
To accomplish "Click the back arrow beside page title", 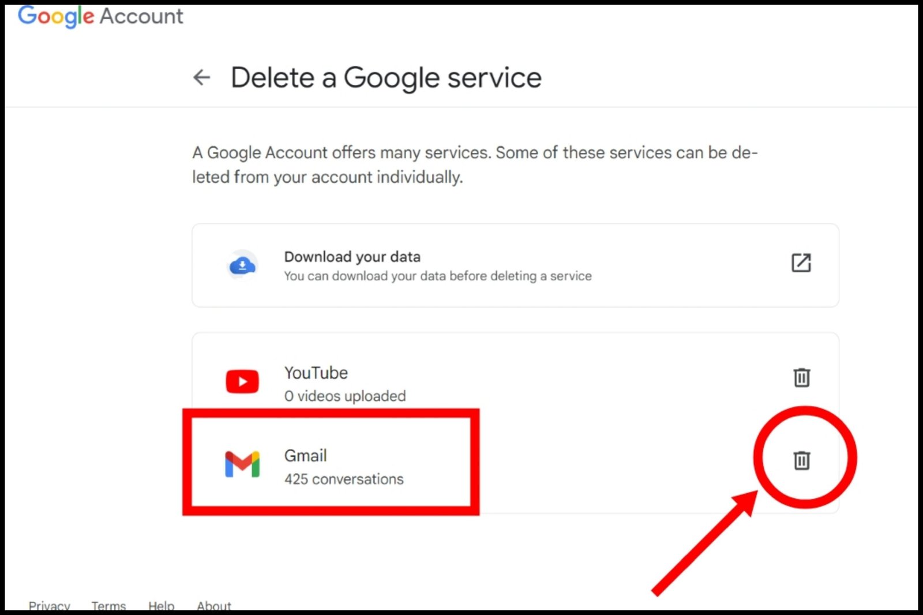I will pos(201,77).
